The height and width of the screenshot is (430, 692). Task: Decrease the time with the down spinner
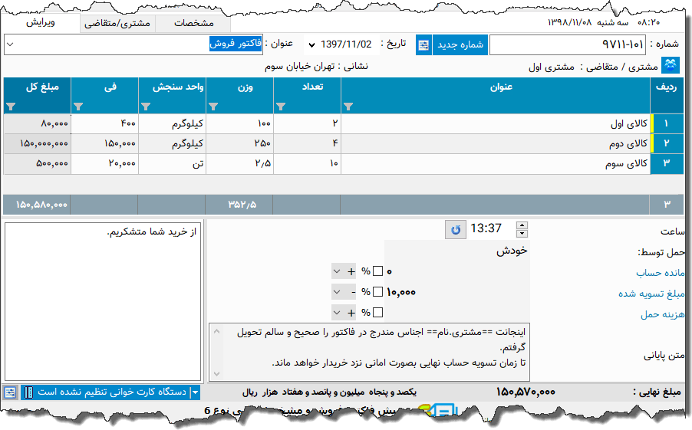522,234
